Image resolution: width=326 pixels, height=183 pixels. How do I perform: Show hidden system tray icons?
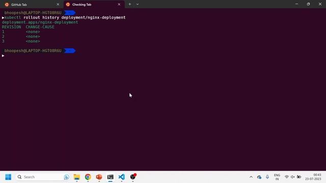point(251,177)
